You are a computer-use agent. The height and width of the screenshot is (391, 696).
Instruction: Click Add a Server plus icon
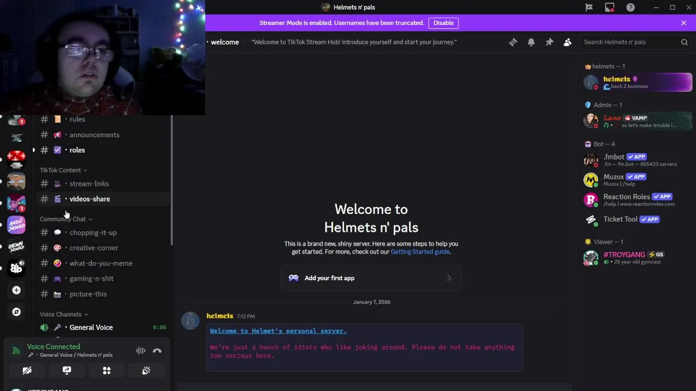point(16,291)
